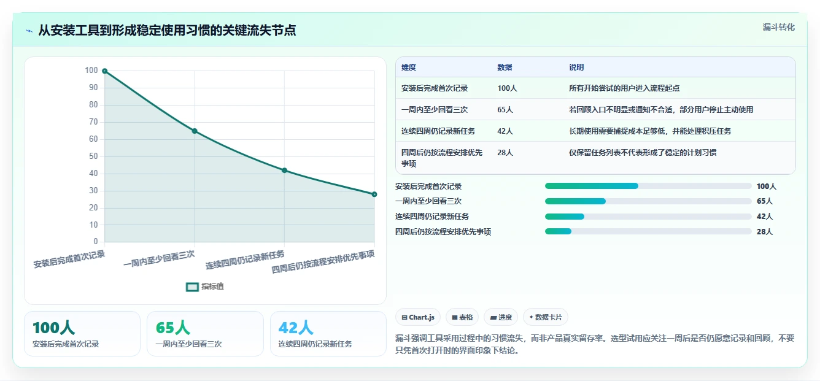Click the progress bar for 连续四周仍记录新任务
This screenshot has height=381, width=820.
click(648, 217)
